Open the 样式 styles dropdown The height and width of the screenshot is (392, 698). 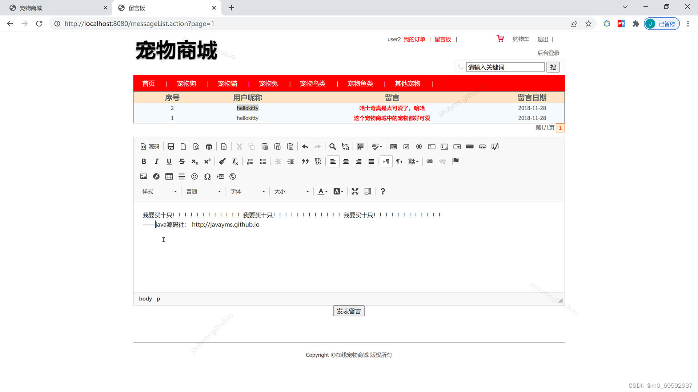pyautogui.click(x=160, y=191)
